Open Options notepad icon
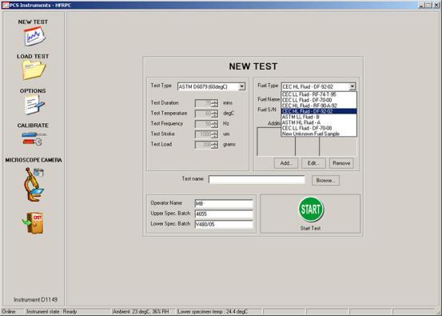Screen dimensions: 442x316 pyautogui.click(x=34, y=104)
